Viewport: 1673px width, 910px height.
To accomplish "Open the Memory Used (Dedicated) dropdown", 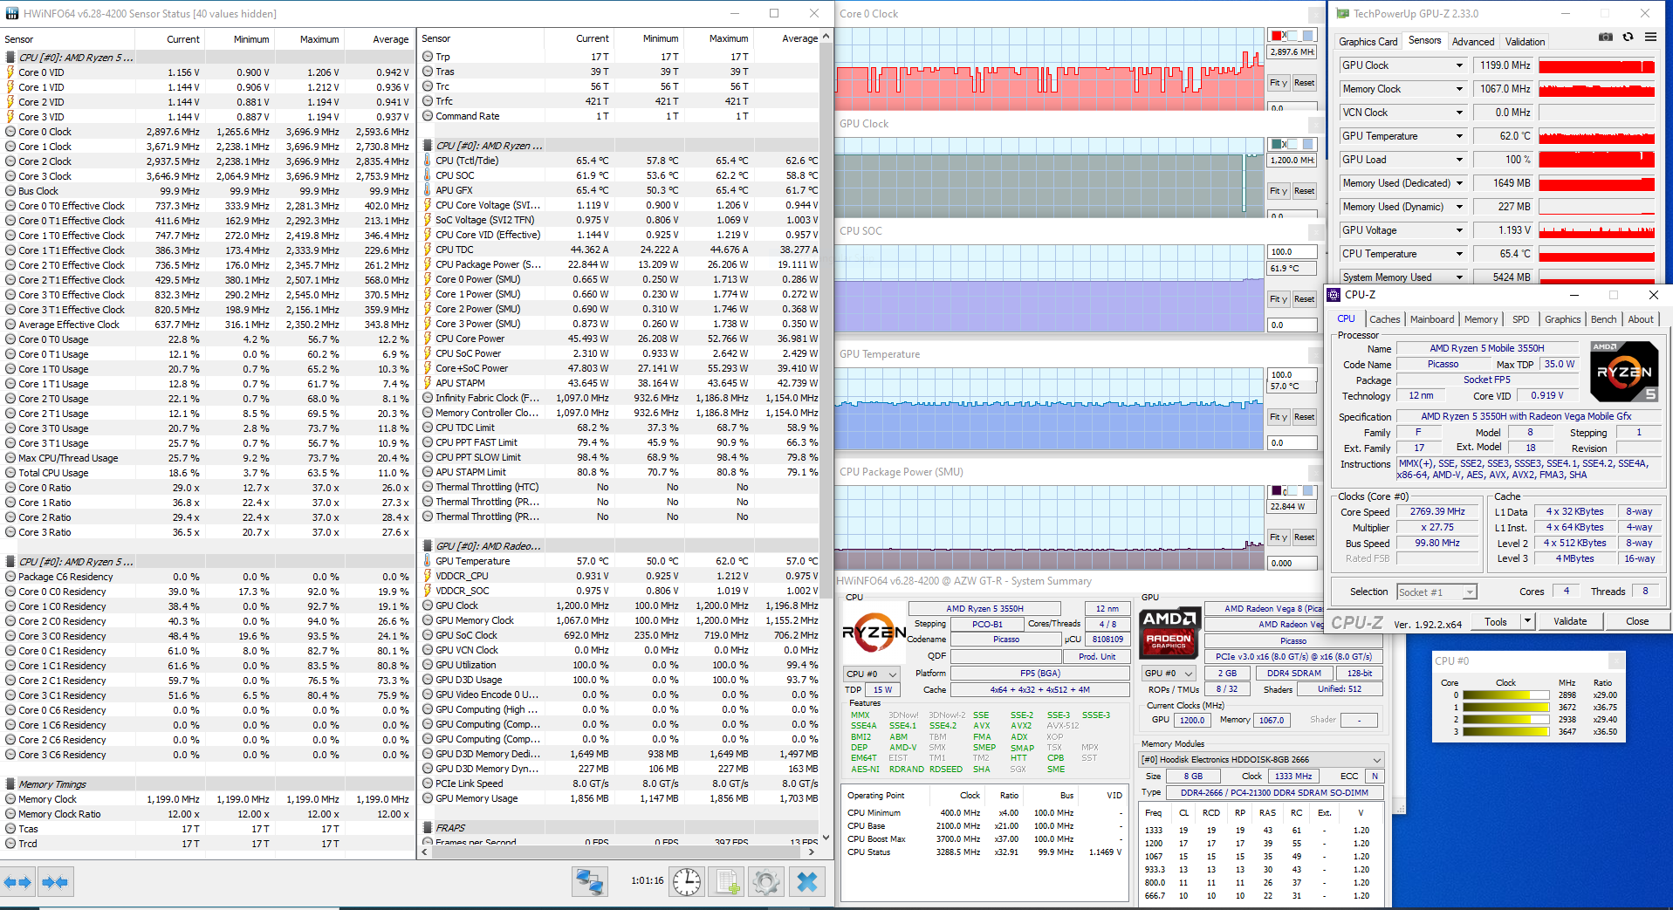I will (x=1459, y=183).
